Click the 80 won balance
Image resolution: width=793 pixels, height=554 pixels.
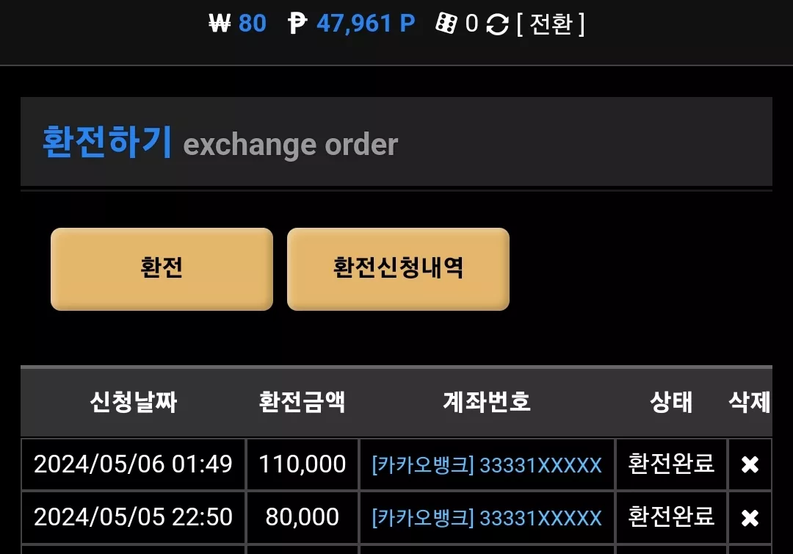253,24
